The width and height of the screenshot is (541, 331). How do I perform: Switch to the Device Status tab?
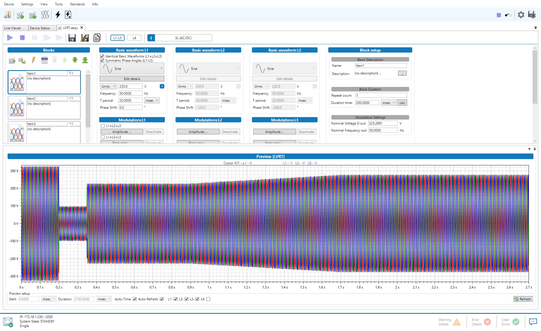click(x=40, y=28)
